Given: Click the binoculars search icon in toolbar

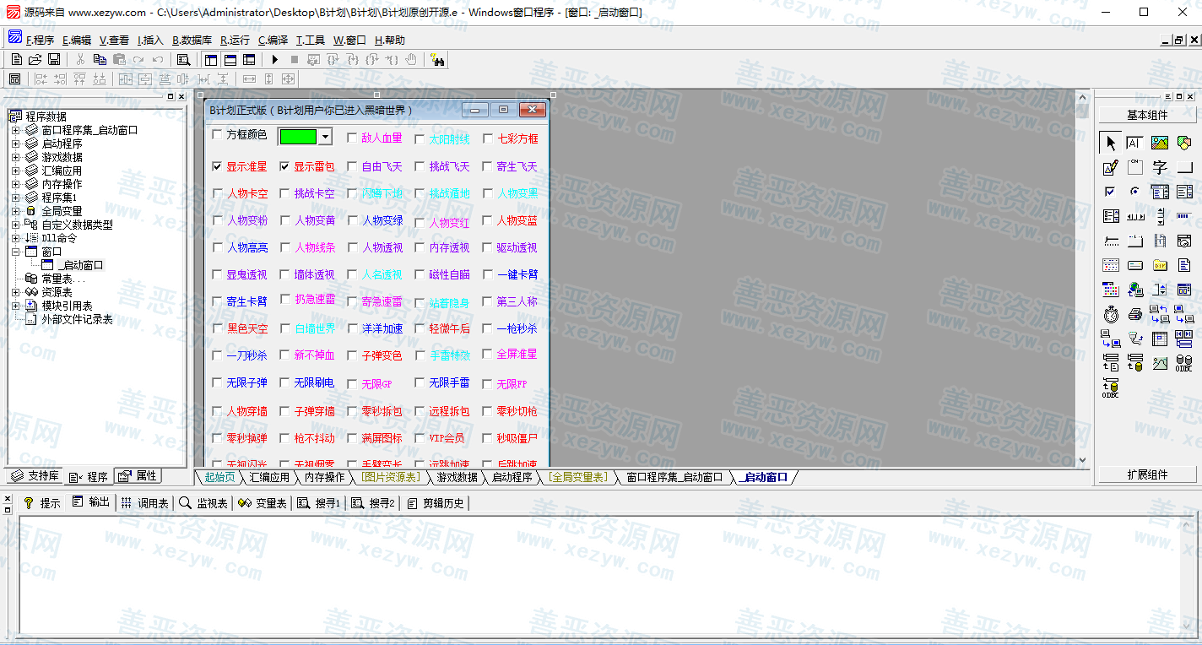Looking at the screenshot, I should [437, 59].
